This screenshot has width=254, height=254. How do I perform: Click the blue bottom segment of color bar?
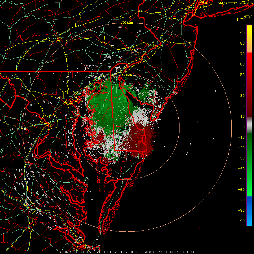[249, 211]
